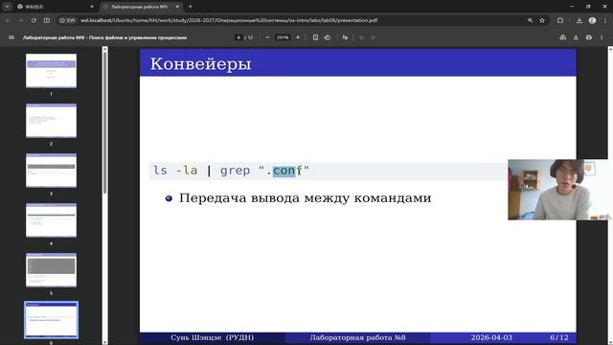Screen dimensions: 613x345
Task: Open Chrome three-dot menu
Action: point(605,20)
